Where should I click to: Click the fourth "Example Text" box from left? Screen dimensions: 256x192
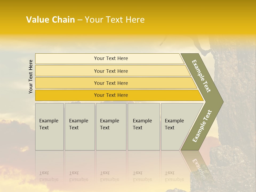coord(143,127)
